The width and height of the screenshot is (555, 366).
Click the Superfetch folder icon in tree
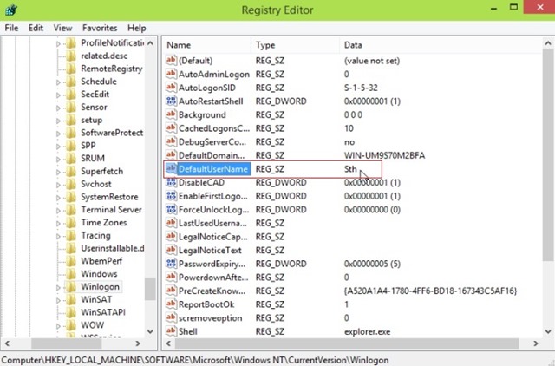(x=71, y=172)
